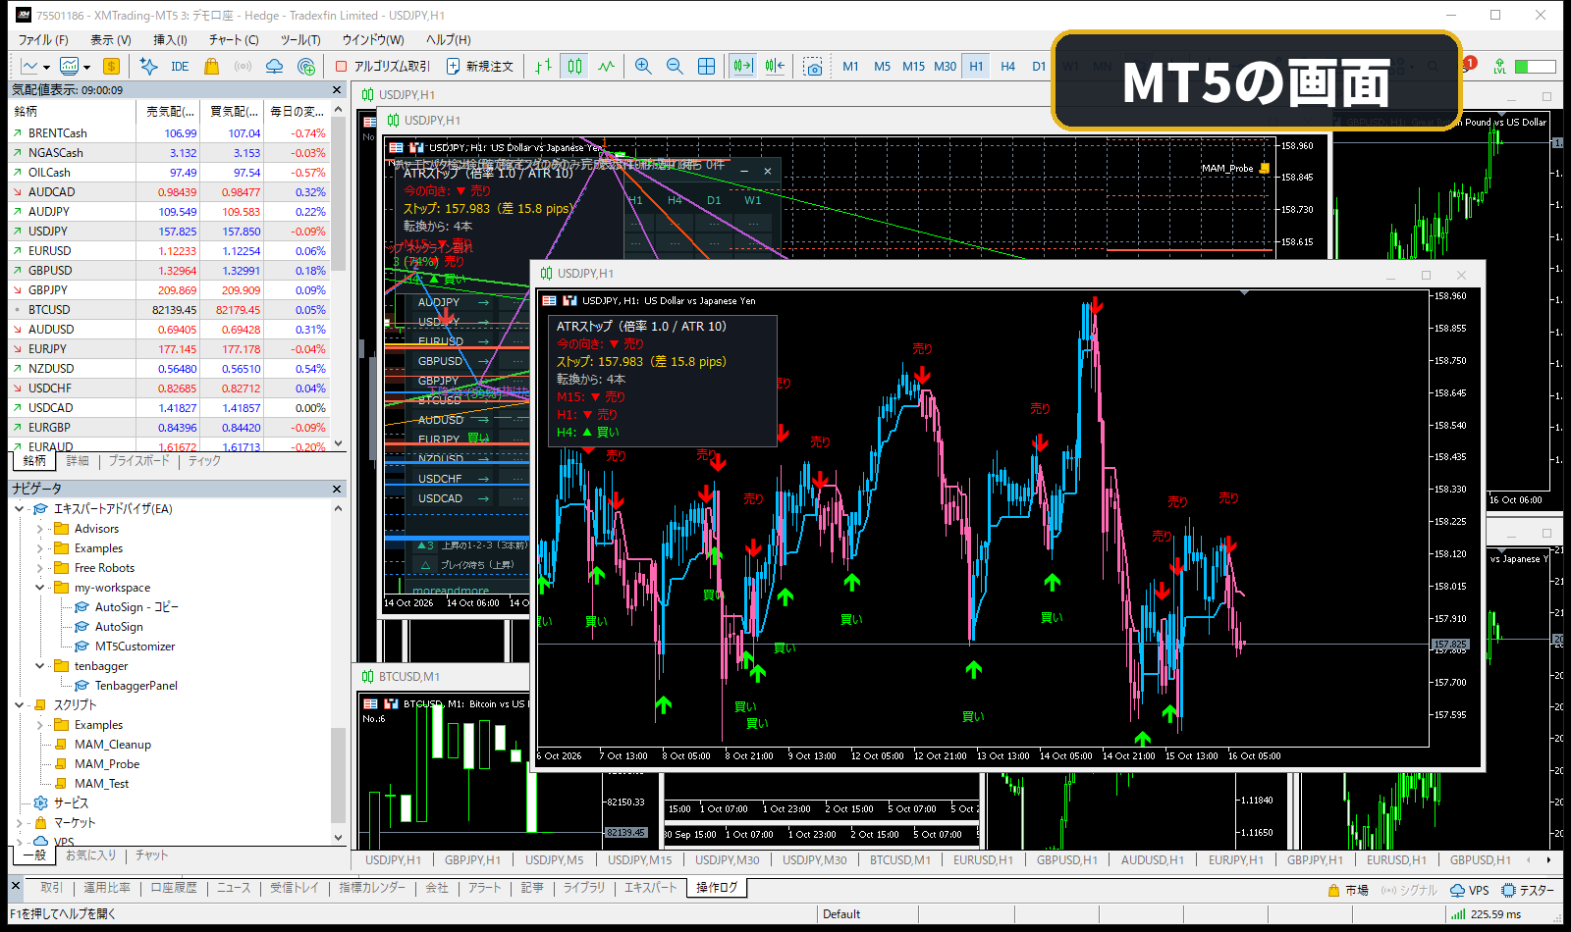The image size is (1571, 932).
Task: Expand the Advisors folder in Navigator
Action: pos(40,529)
